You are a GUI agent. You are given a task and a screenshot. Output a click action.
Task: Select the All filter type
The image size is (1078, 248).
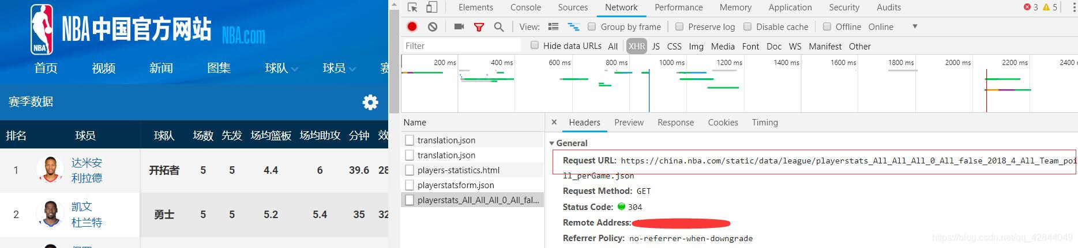(x=613, y=46)
